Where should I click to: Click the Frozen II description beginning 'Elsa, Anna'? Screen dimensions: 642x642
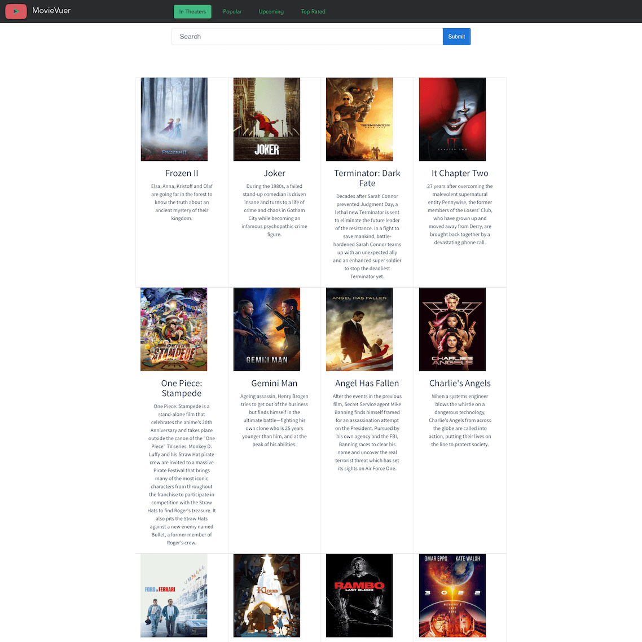click(x=182, y=203)
